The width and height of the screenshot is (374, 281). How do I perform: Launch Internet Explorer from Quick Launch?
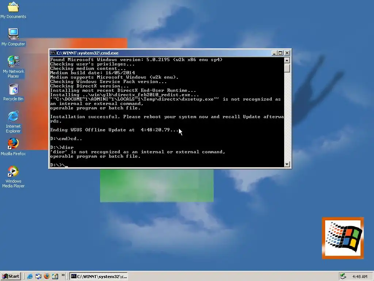30,276
